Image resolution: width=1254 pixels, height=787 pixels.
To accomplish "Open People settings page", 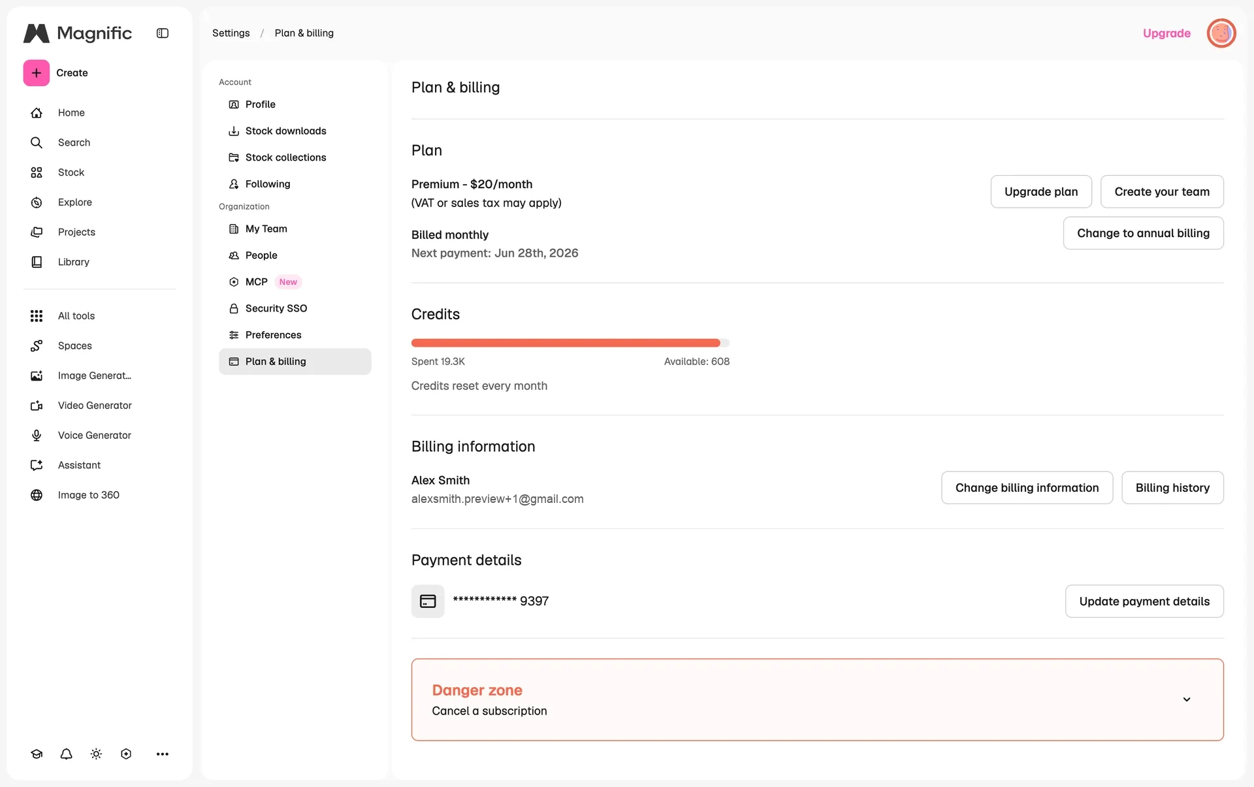I will [295, 255].
